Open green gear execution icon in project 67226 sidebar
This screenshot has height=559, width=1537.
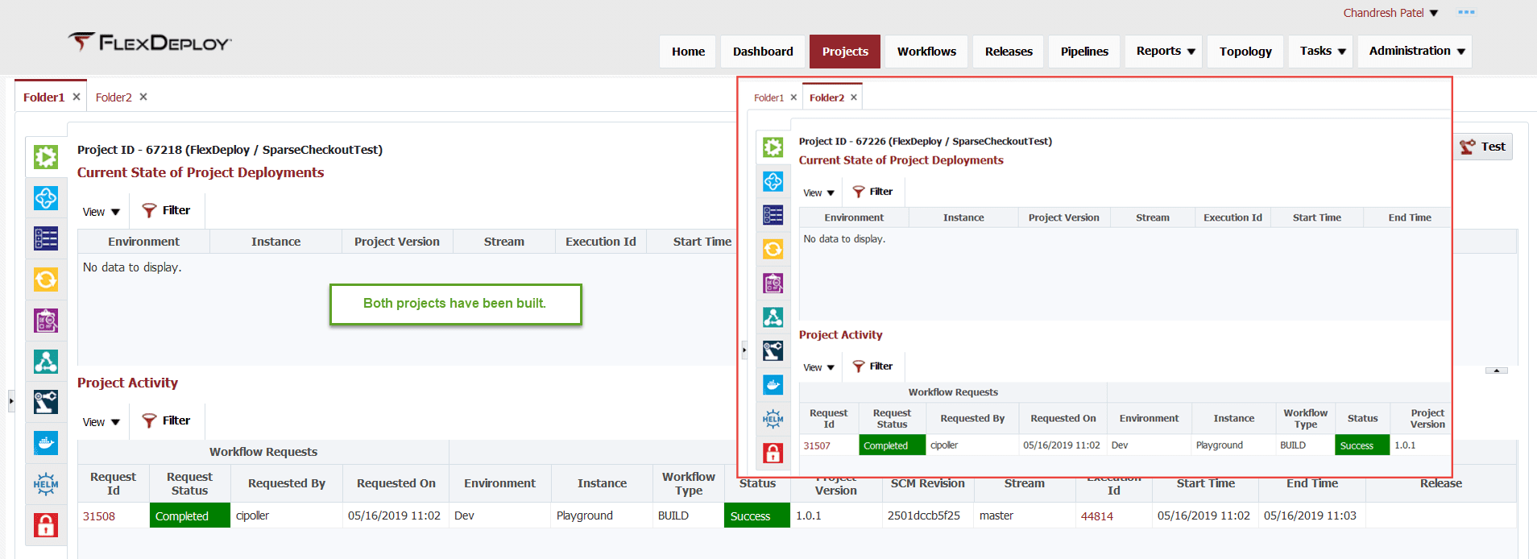773,147
